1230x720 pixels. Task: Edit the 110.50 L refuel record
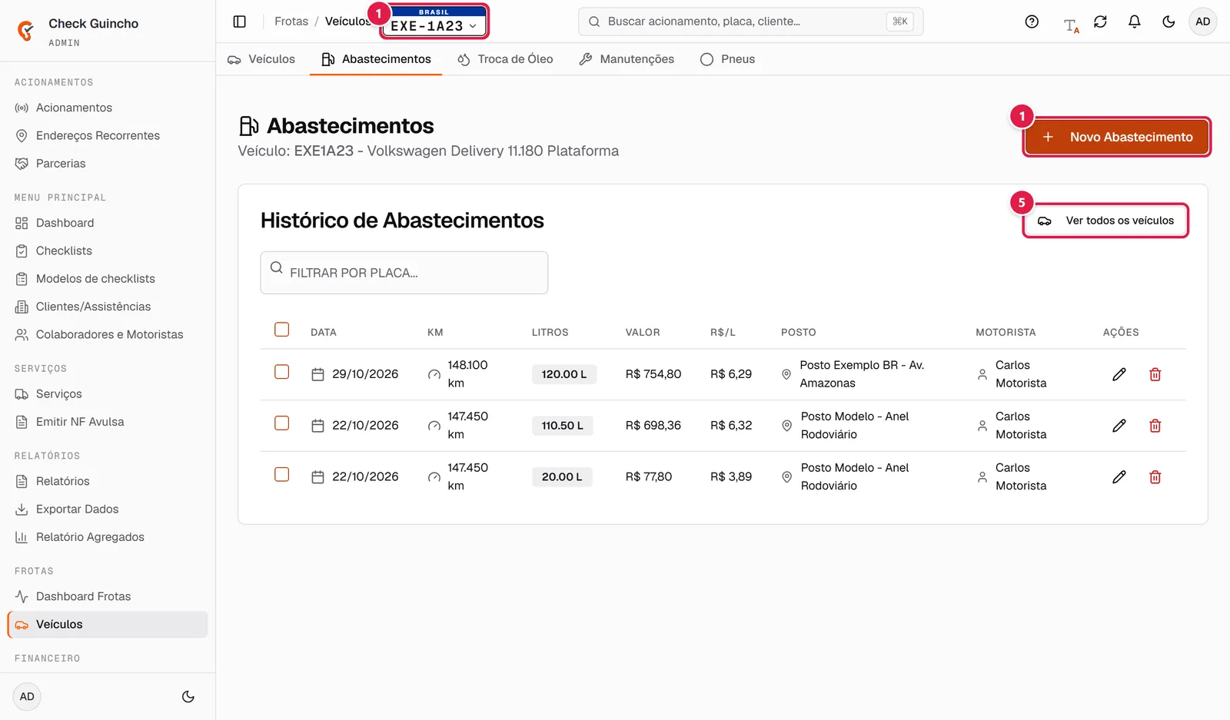[x=1119, y=426]
